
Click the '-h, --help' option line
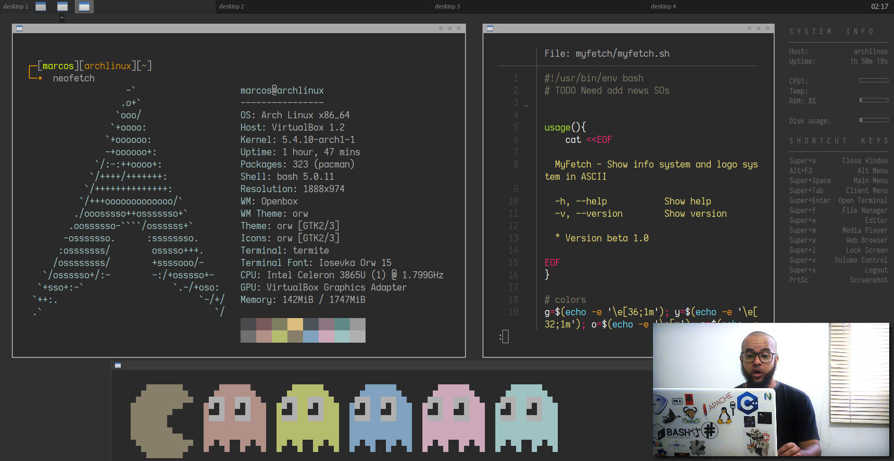633,201
